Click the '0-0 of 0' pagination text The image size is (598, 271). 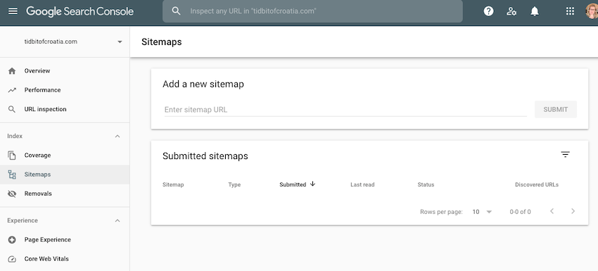coord(520,212)
